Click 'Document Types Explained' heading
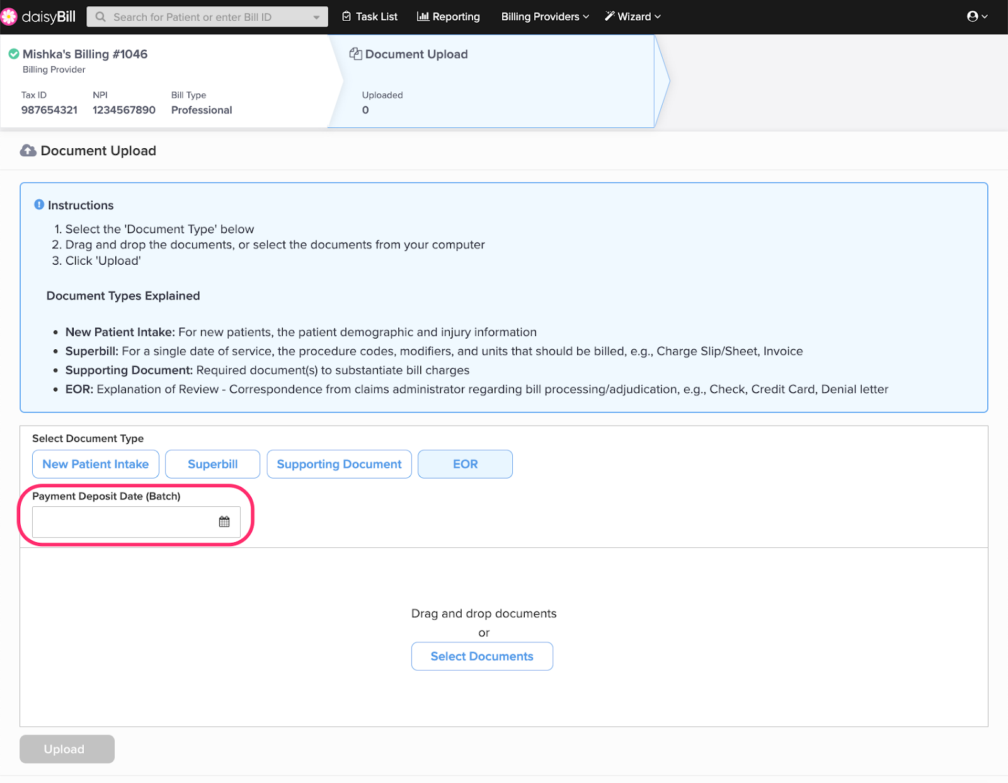Screen dimensions: 1008x783 click(x=123, y=296)
